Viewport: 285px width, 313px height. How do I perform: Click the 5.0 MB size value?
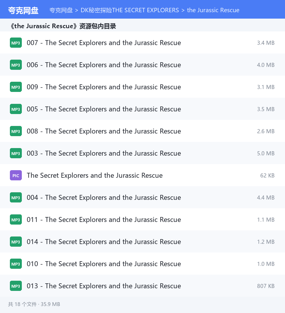(x=266, y=153)
